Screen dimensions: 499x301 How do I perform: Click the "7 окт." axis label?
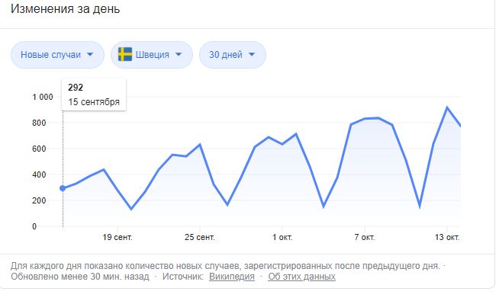[x=365, y=237]
